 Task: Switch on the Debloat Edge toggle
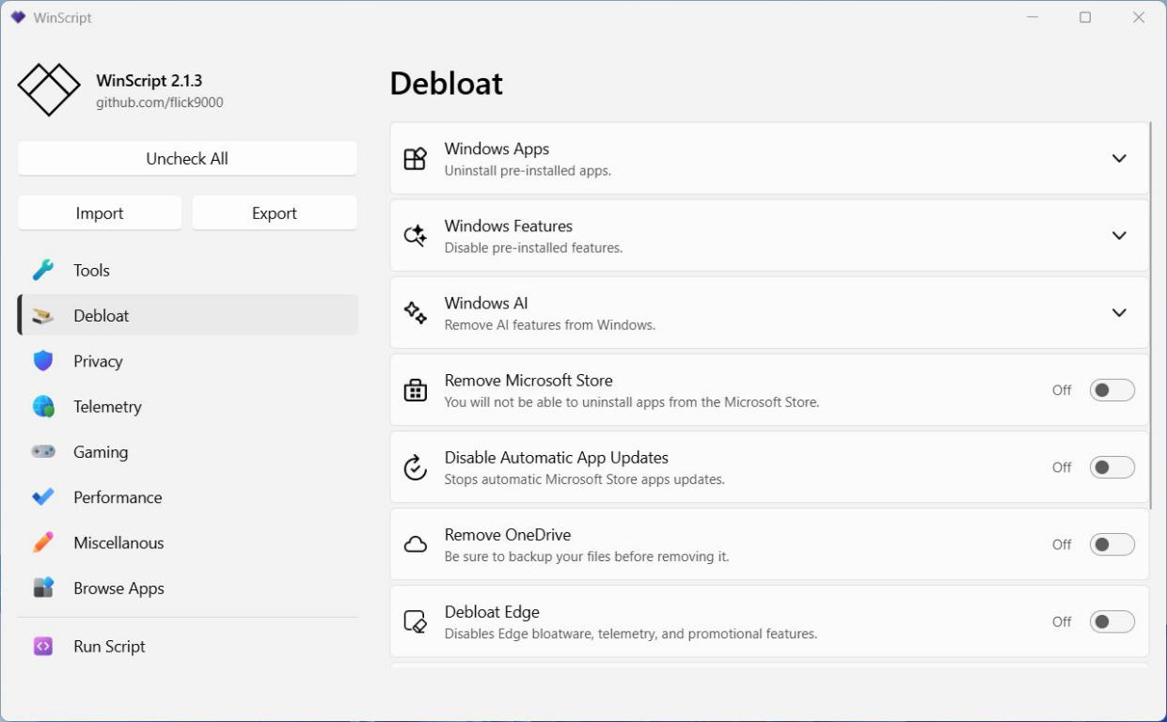[x=1112, y=621]
